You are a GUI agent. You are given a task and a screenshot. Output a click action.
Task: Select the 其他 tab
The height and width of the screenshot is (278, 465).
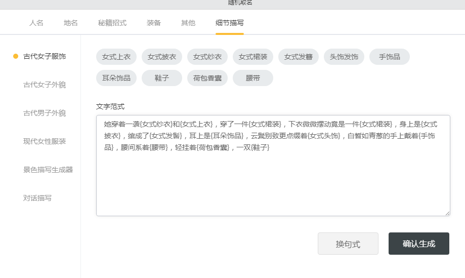[188, 23]
